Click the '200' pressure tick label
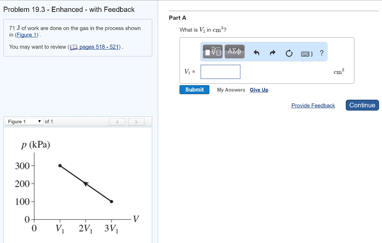The image size is (382, 243). click(x=22, y=184)
